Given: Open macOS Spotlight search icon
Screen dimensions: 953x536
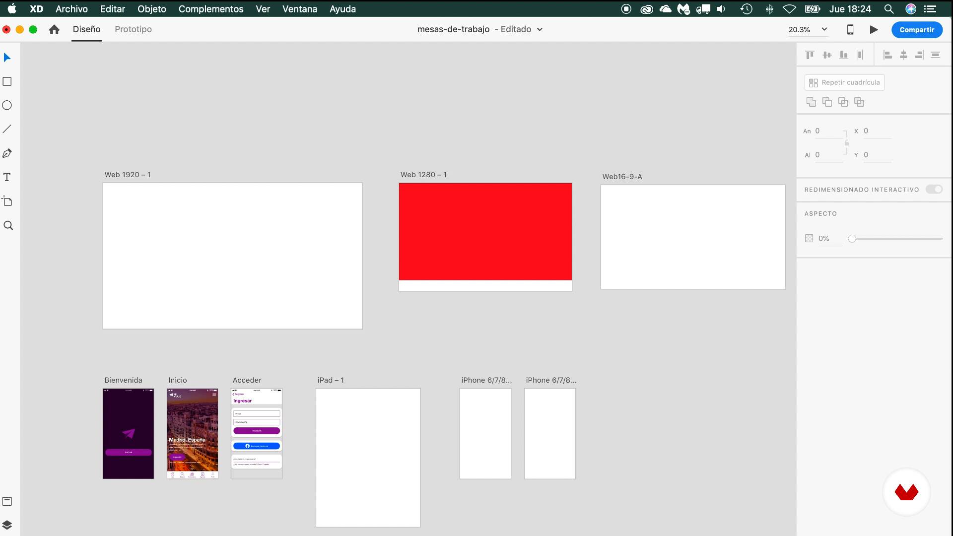Looking at the screenshot, I should point(889,9).
